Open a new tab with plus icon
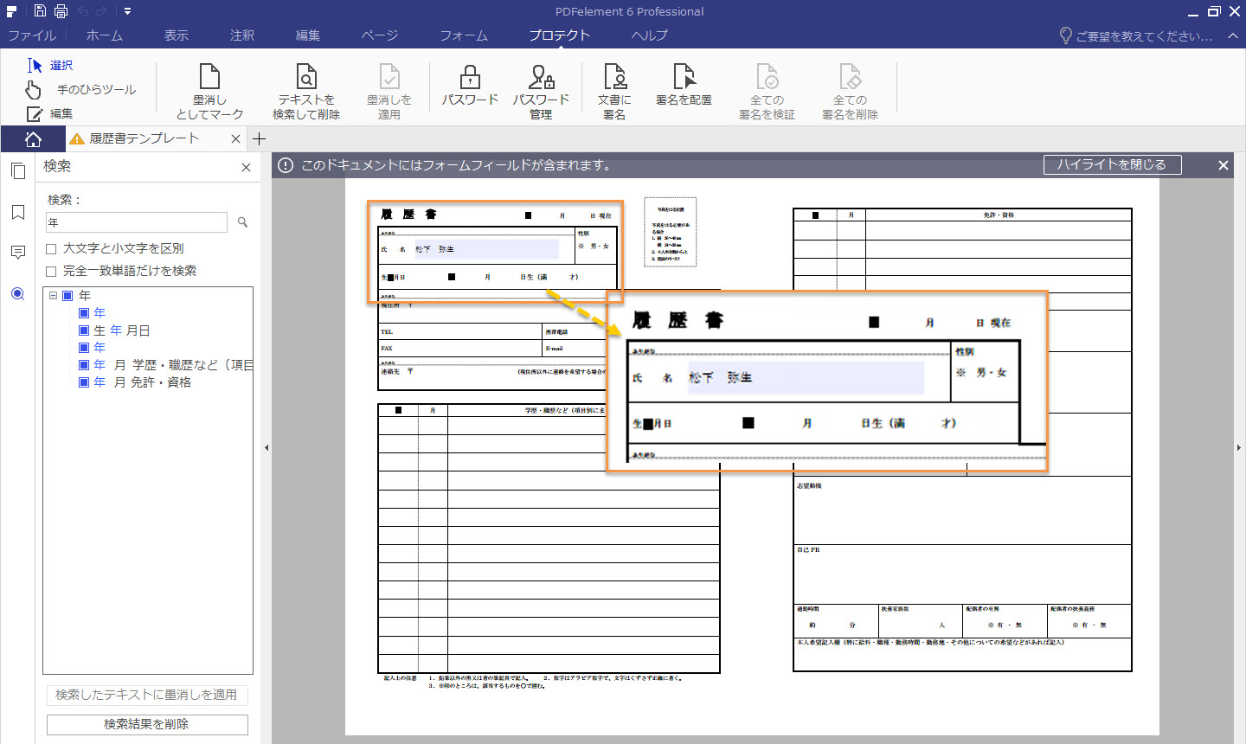 [259, 138]
